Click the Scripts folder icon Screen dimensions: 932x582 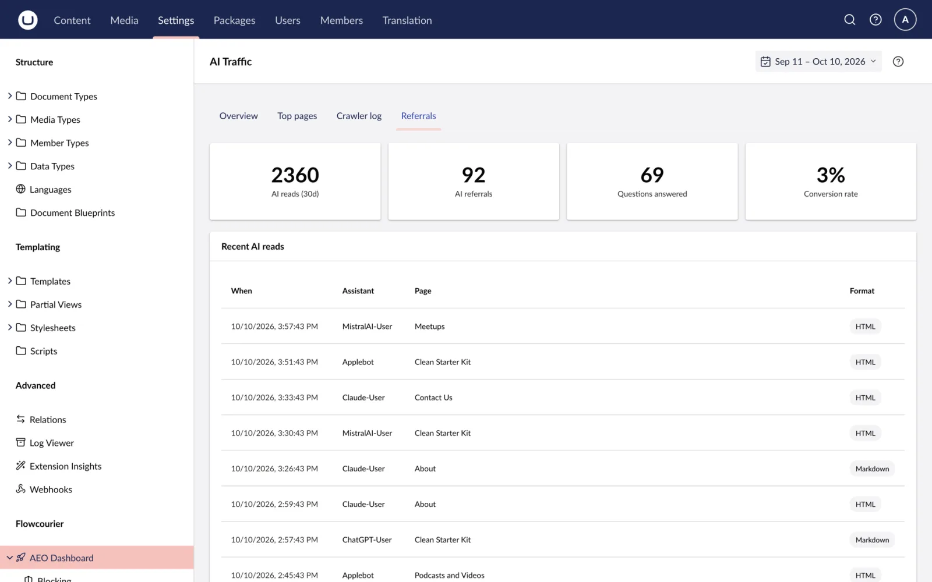[21, 350]
